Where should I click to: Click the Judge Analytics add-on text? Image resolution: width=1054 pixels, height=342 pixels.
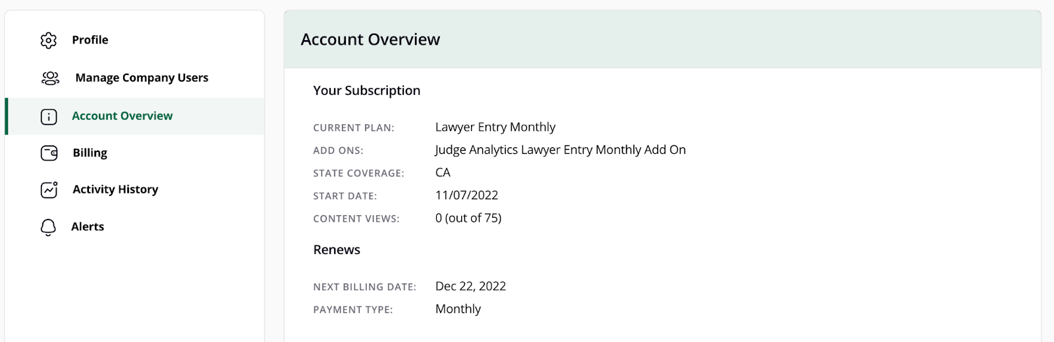click(x=561, y=150)
